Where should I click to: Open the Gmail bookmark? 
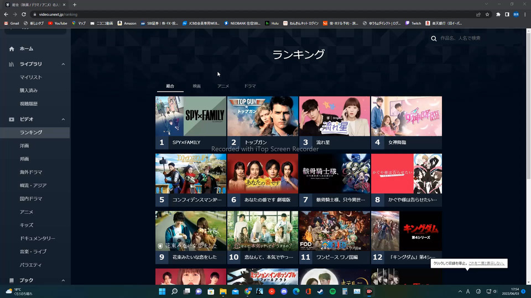tap(12, 23)
